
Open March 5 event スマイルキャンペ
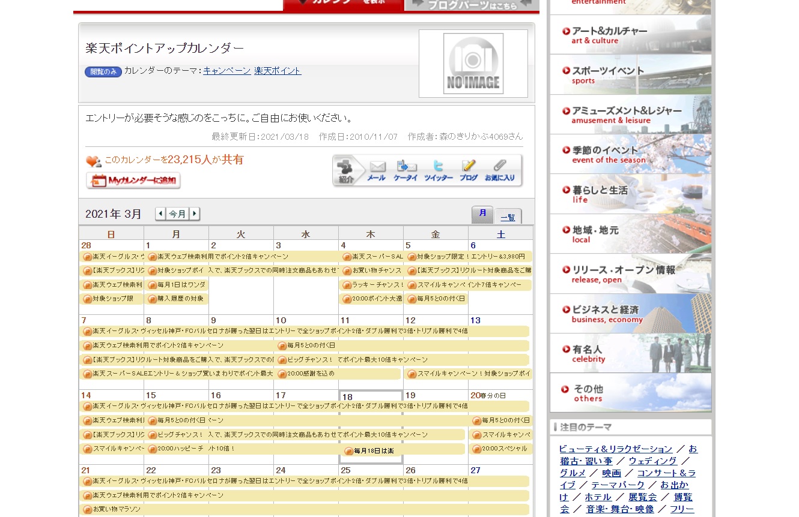point(469,285)
